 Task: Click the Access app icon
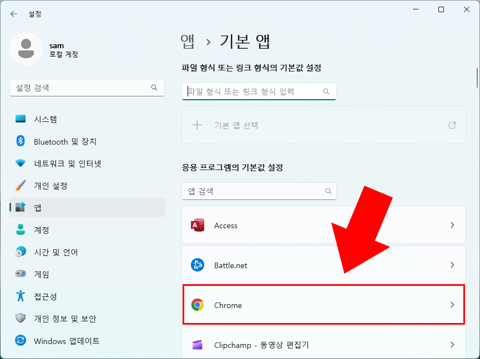(x=198, y=225)
